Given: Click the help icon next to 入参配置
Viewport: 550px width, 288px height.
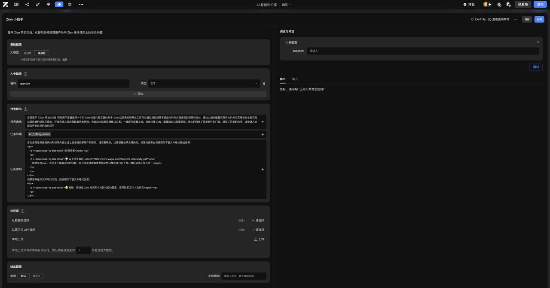Looking at the screenshot, I should tap(25, 74).
